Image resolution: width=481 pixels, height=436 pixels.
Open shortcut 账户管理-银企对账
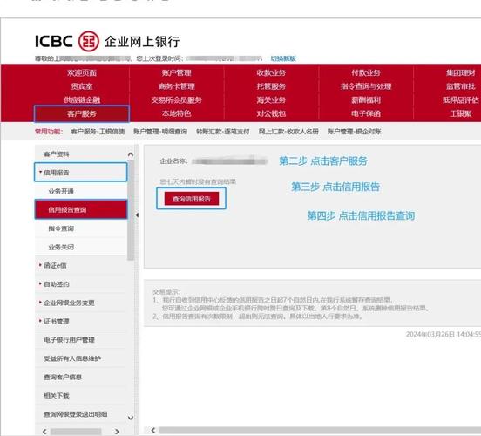(x=354, y=132)
